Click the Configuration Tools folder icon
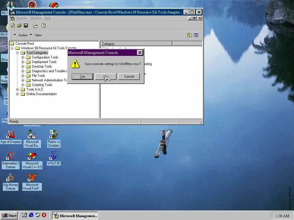Screen dimensions: 294x220 (x=28, y=57)
